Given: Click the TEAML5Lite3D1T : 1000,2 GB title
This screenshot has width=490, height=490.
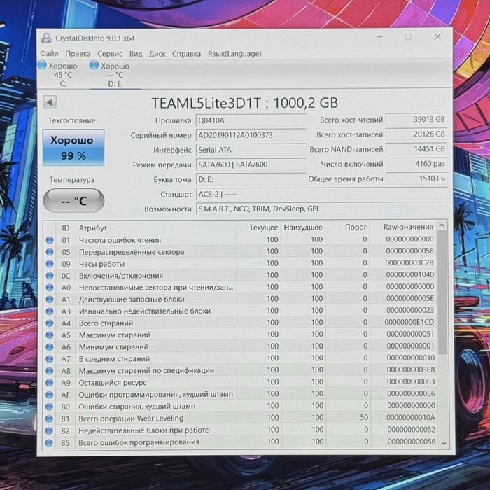Looking at the screenshot, I should pos(245,103).
